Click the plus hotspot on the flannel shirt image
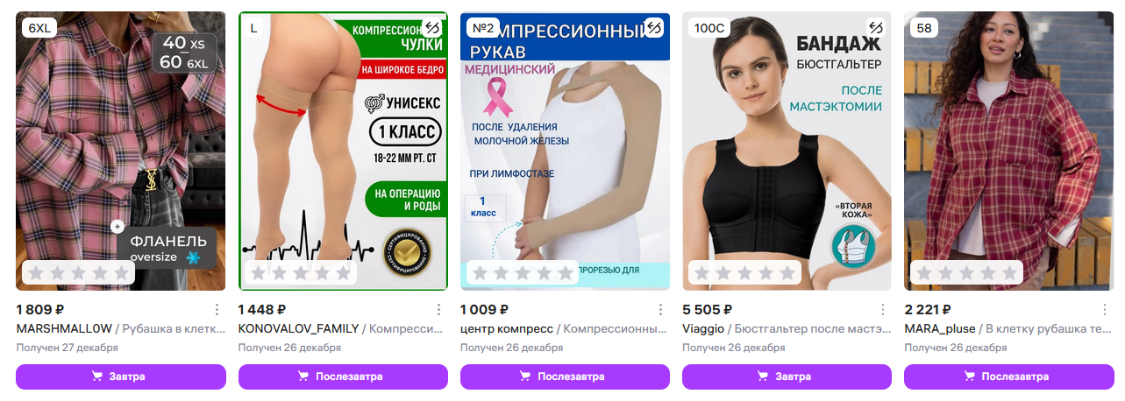Image resolution: width=1125 pixels, height=401 pixels. [117, 227]
